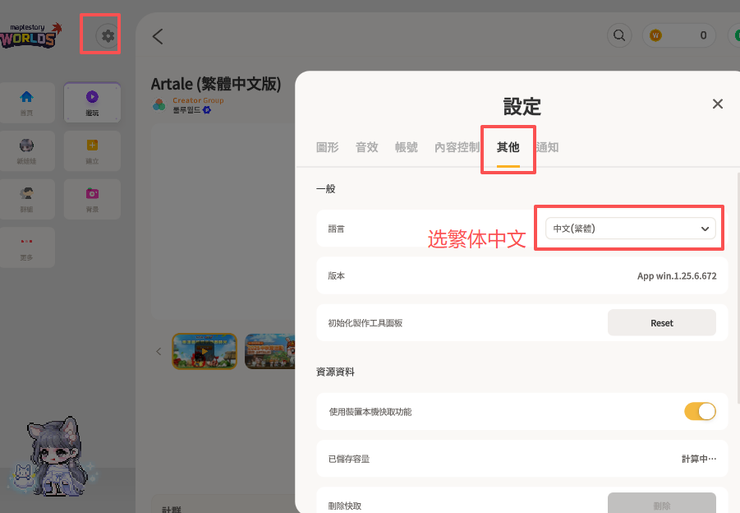The width and height of the screenshot is (740, 513).
Task: Go back using the top arrow
Action: coord(158,36)
